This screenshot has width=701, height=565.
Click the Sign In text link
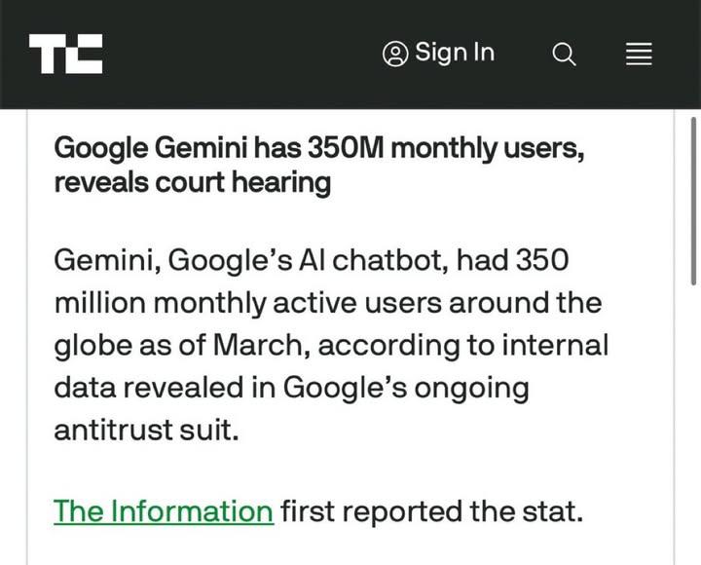[x=455, y=53]
